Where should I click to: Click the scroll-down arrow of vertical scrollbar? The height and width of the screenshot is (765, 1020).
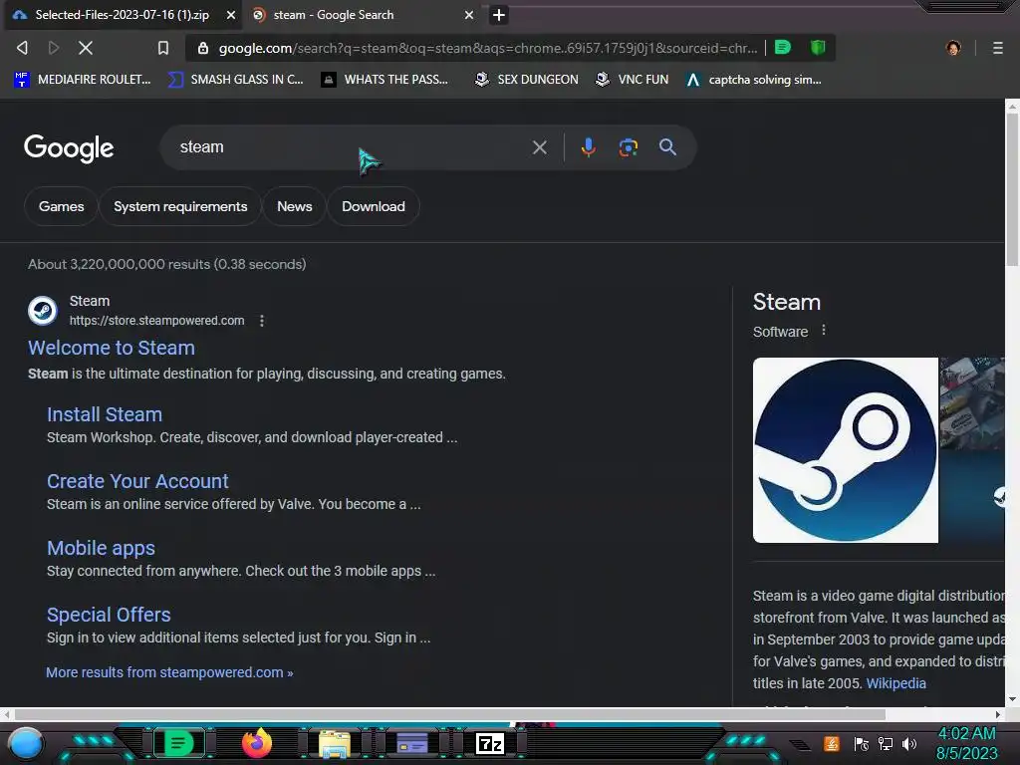[x=1012, y=700]
